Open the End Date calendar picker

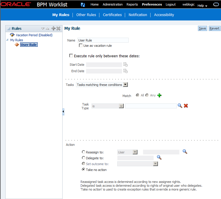125,71
